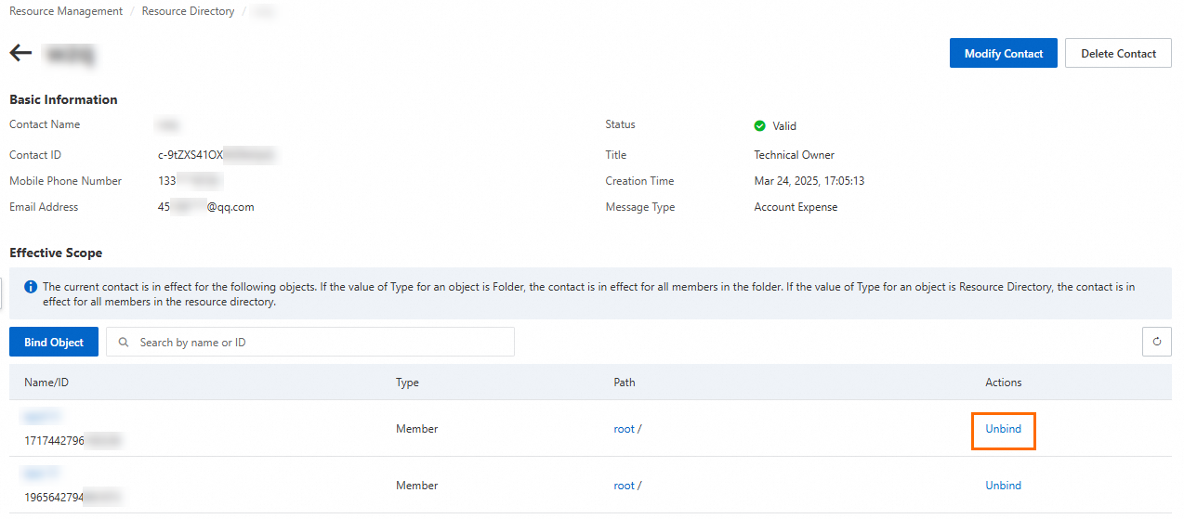This screenshot has width=1184, height=519.
Task: Click the Path column header
Action: point(625,383)
